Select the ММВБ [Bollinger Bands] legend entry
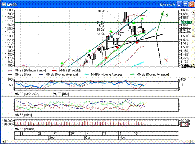Screen dimensions: 195x144 point(27,71)
